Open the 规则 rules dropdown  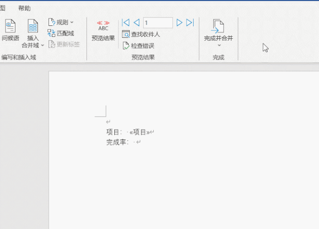tap(61, 22)
